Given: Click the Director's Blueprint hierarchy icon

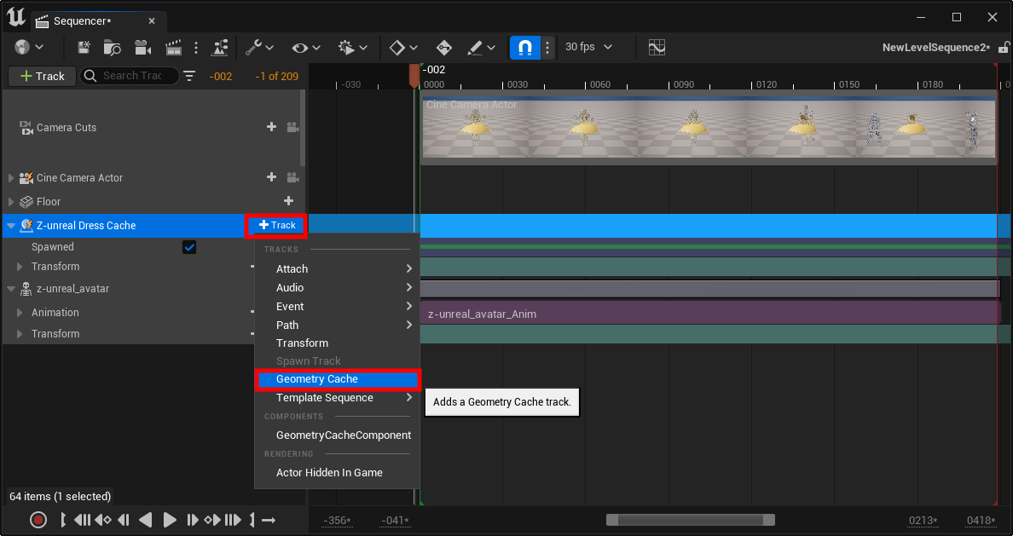Looking at the screenshot, I should 220,47.
